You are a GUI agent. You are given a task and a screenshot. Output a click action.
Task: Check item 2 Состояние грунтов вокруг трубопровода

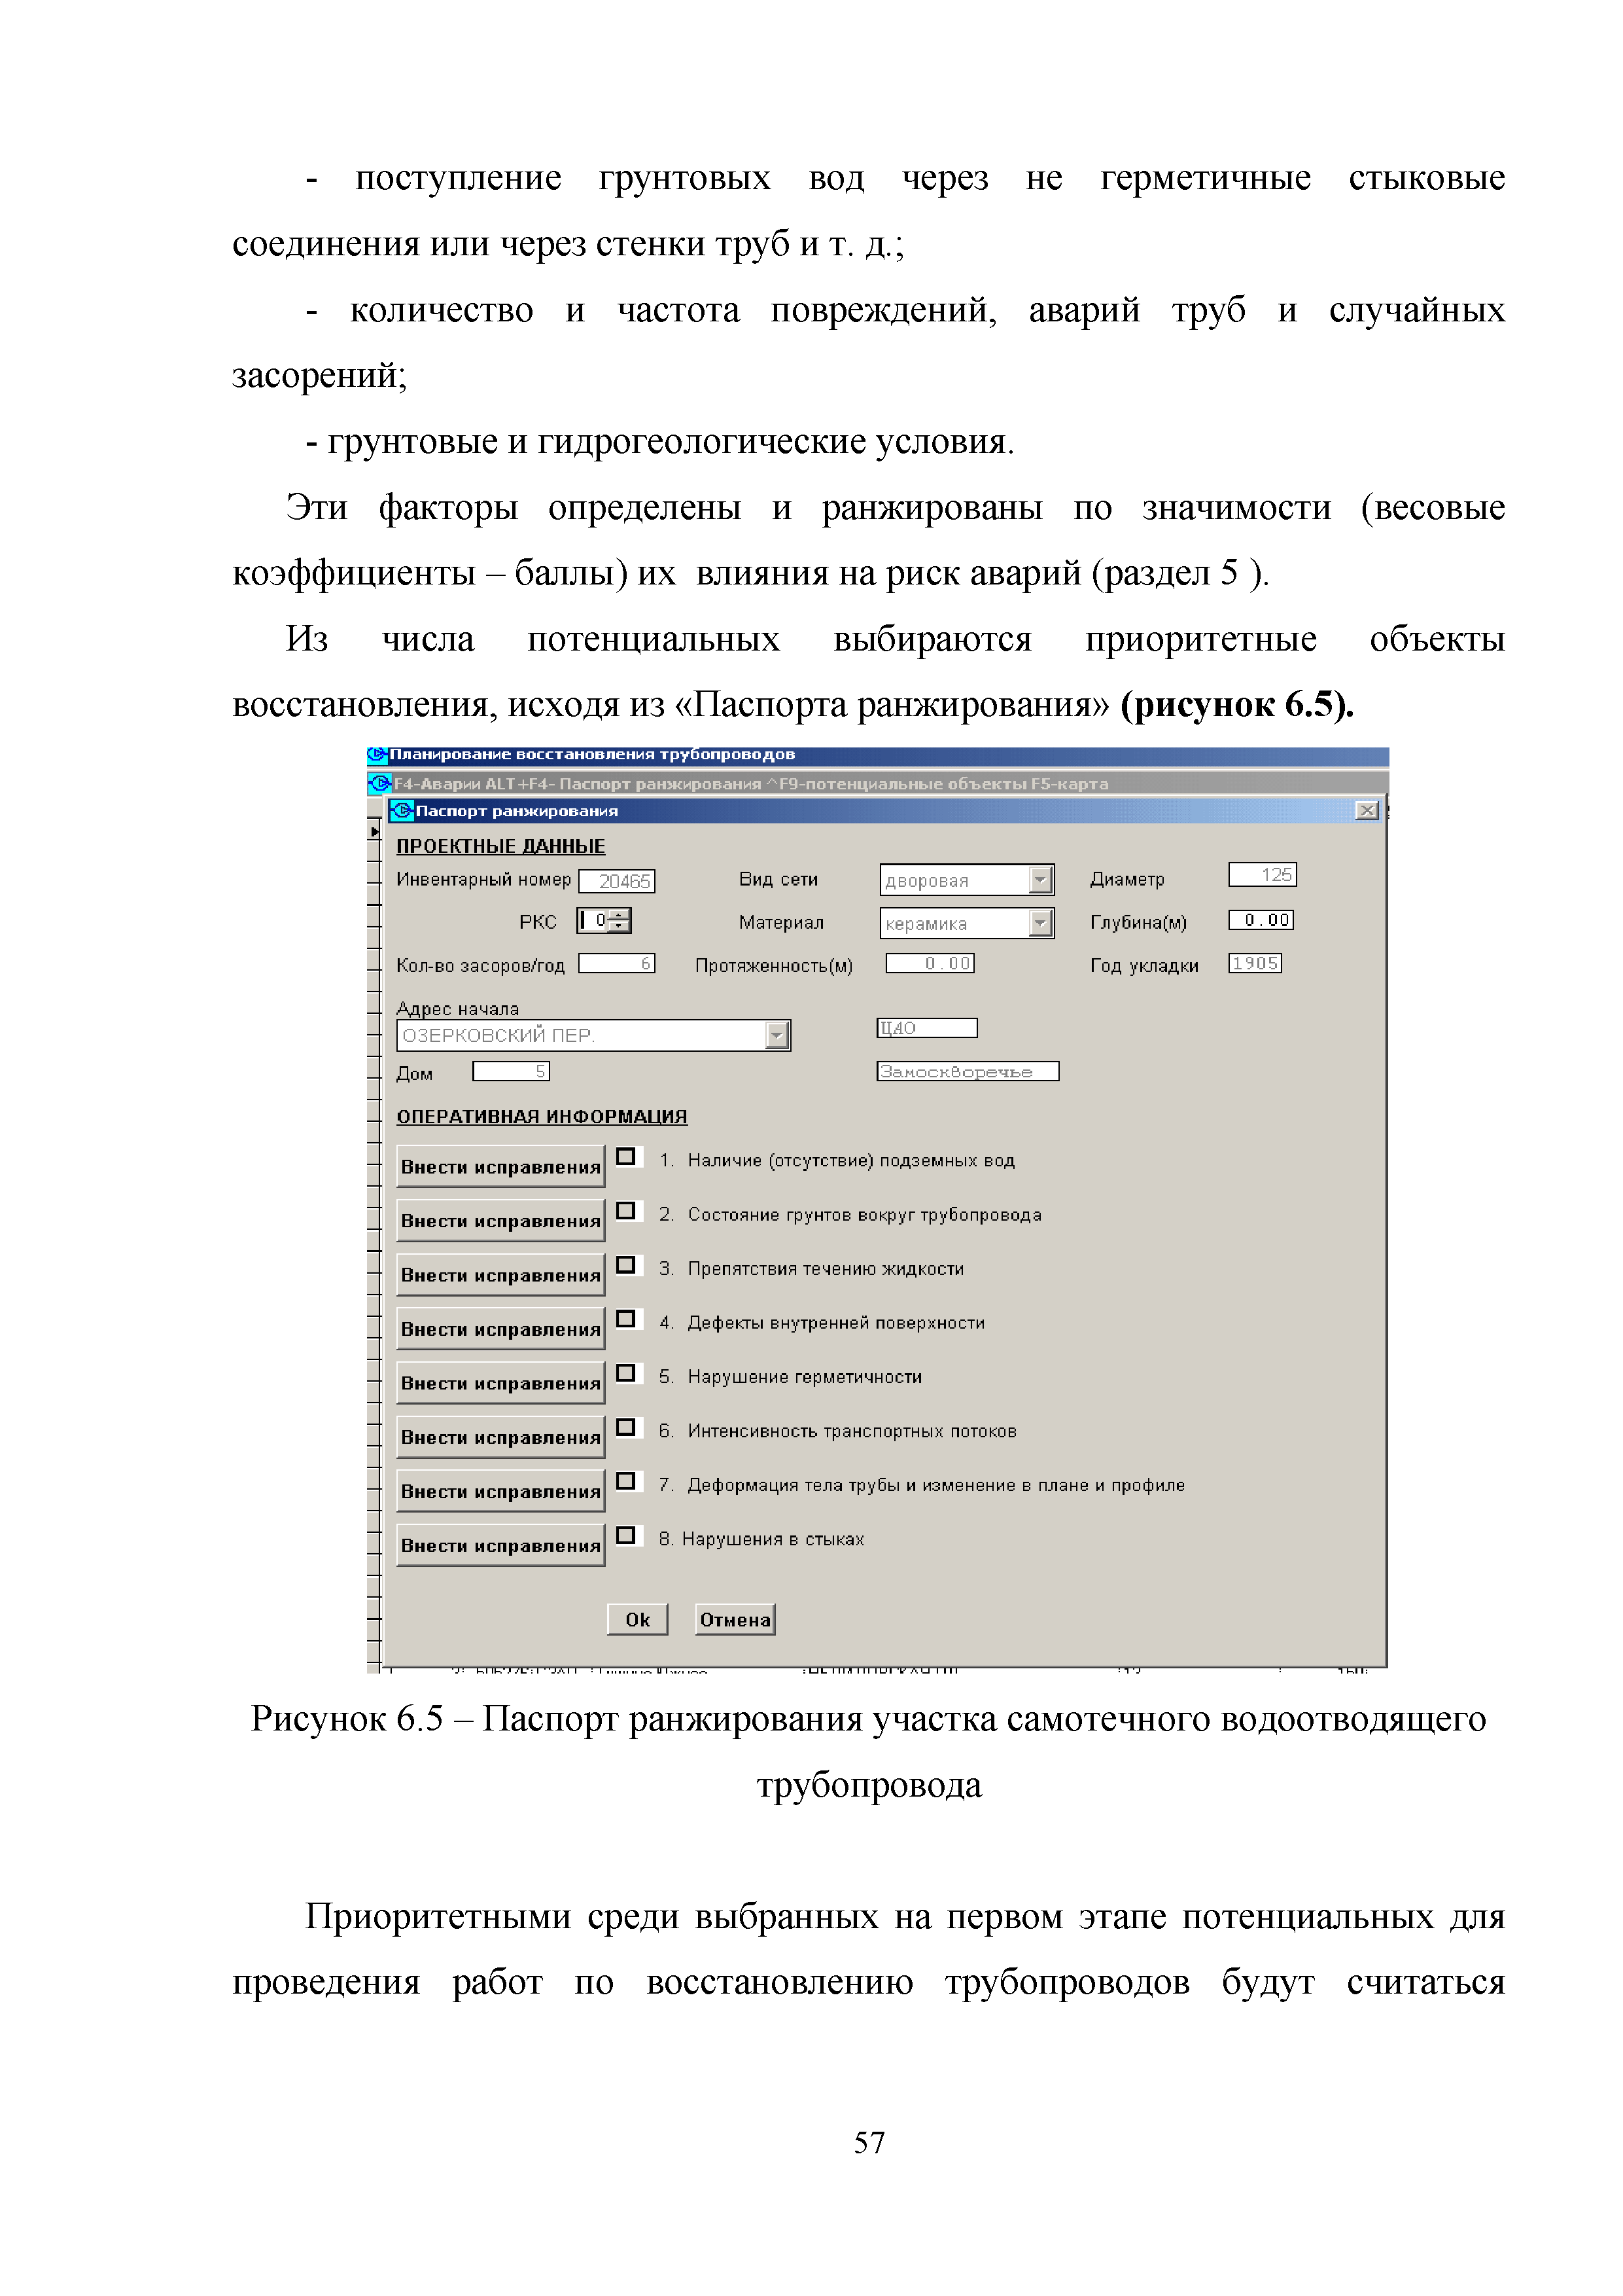pos(625,1211)
